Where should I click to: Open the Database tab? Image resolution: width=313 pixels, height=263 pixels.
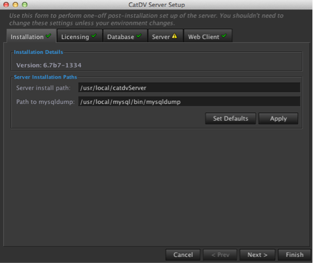125,37
